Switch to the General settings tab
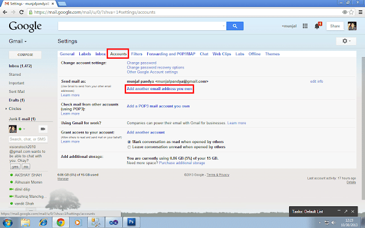The width and height of the screenshot is (365, 228). (67, 54)
